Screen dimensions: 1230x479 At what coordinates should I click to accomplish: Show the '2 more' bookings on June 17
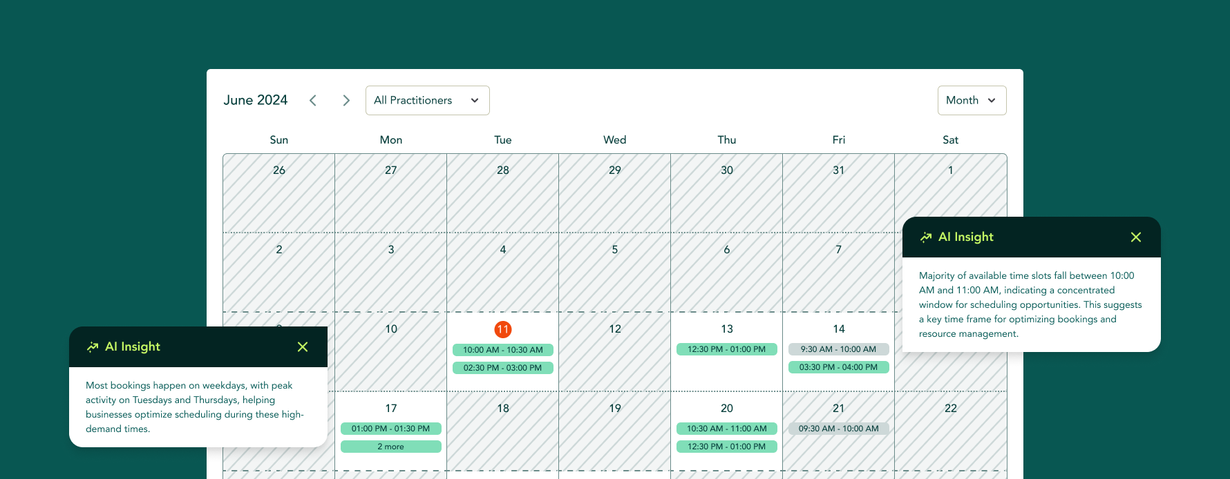click(x=390, y=447)
